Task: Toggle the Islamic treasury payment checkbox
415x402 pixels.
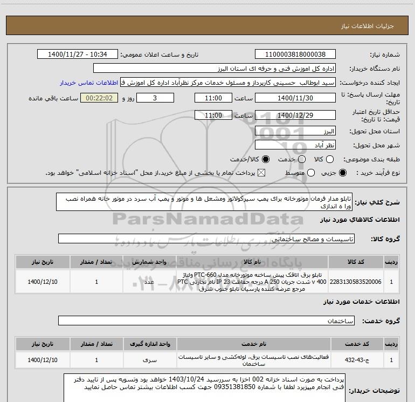Action: pos(261,173)
